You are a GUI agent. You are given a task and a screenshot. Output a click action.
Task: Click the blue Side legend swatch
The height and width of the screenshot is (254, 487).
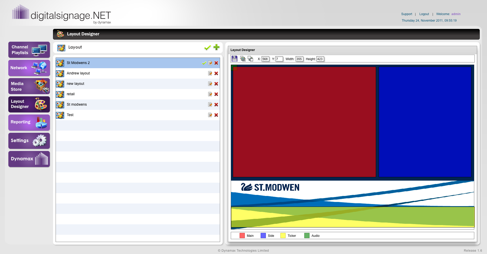(263, 236)
